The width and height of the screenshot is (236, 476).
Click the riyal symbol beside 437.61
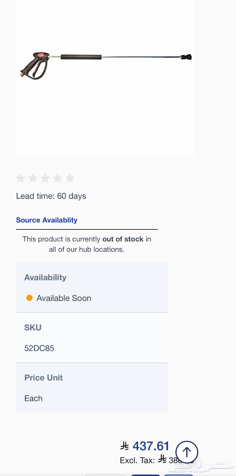pyautogui.click(x=125, y=446)
